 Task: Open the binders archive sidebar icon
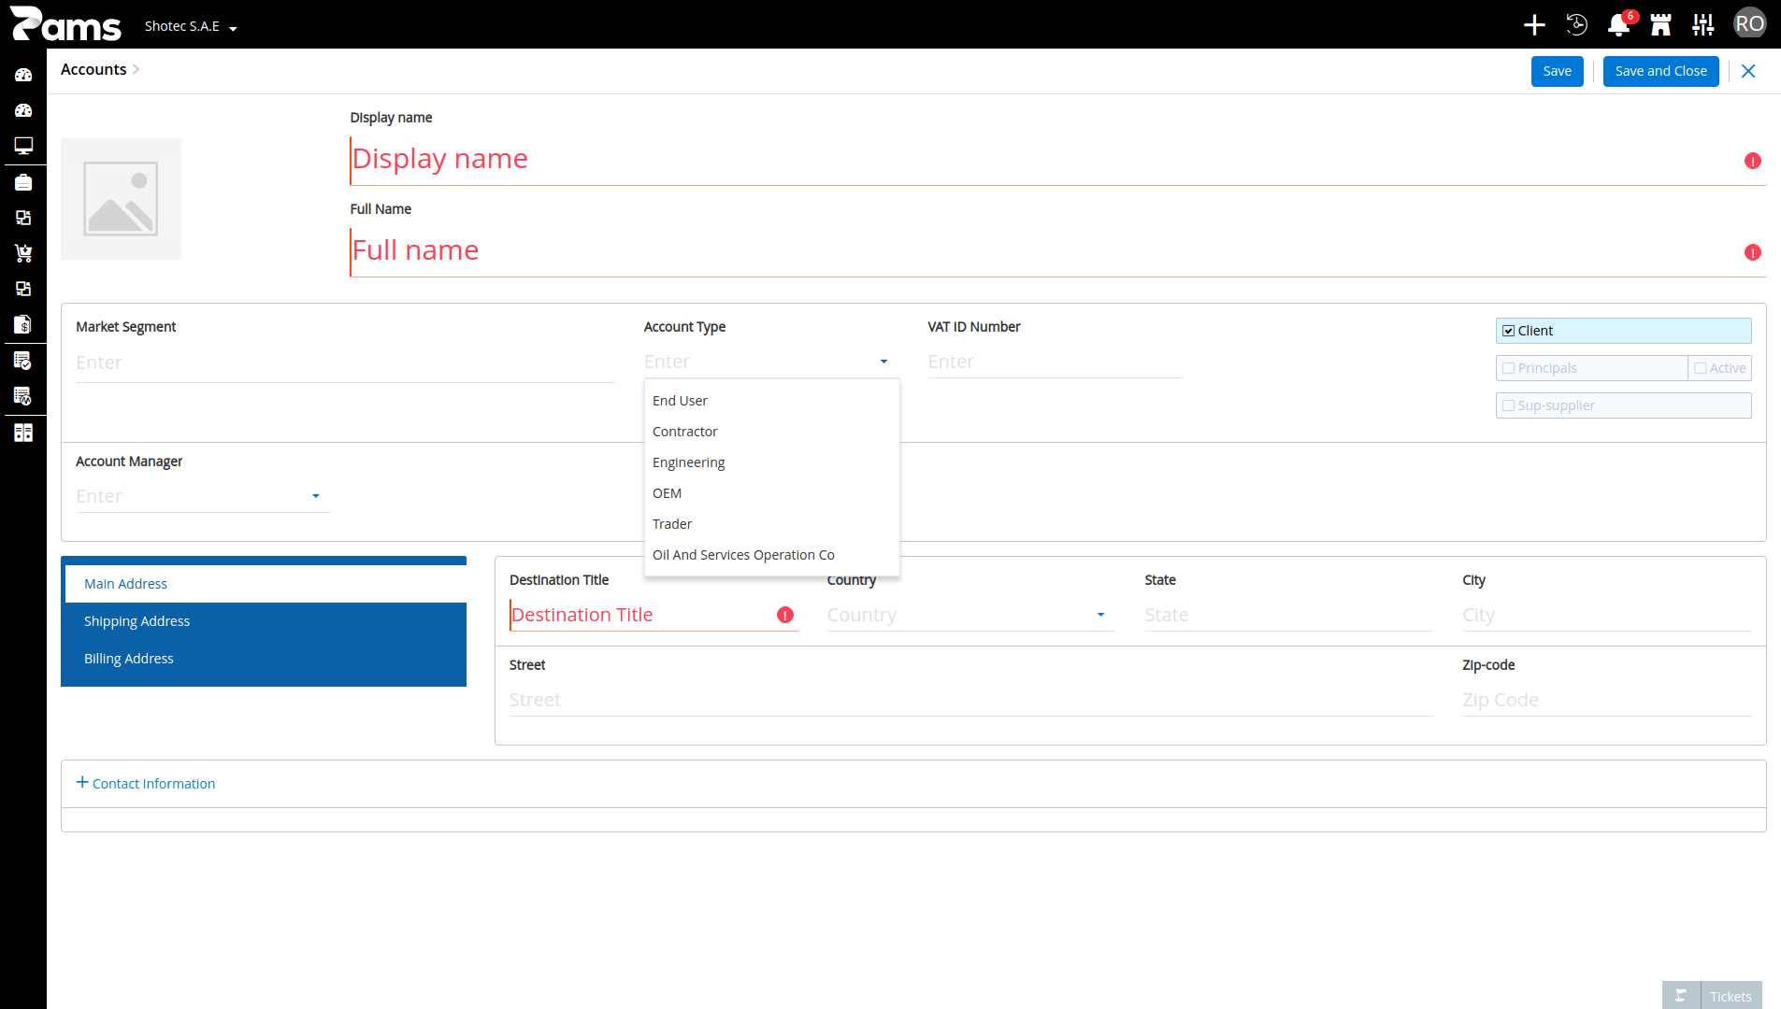point(23,433)
